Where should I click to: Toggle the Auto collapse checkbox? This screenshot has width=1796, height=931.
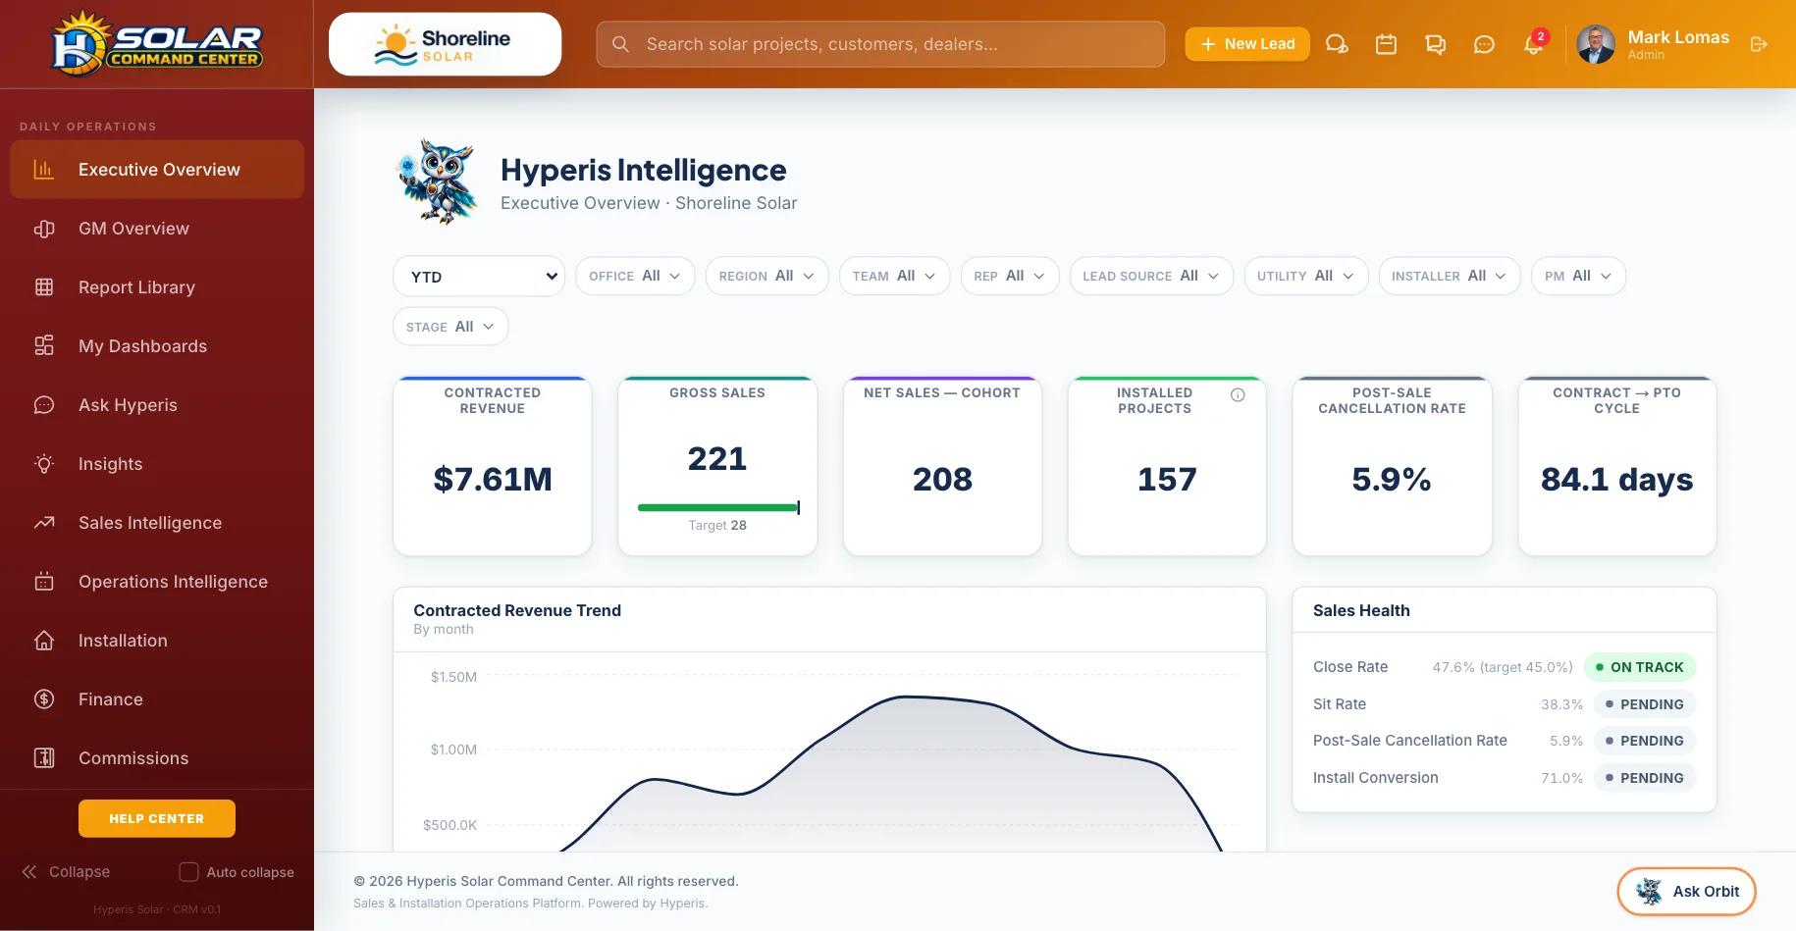click(x=188, y=872)
